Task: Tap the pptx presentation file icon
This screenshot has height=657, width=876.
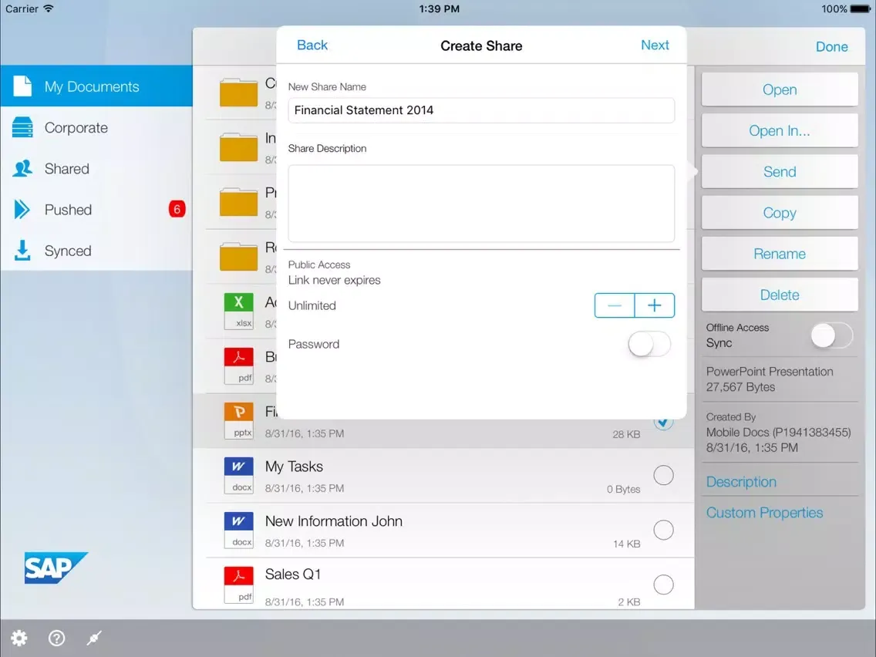Action: tap(238, 421)
